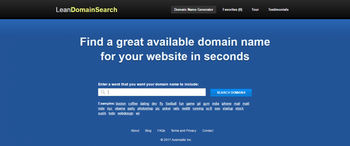Click the gym example link

pos(206,104)
